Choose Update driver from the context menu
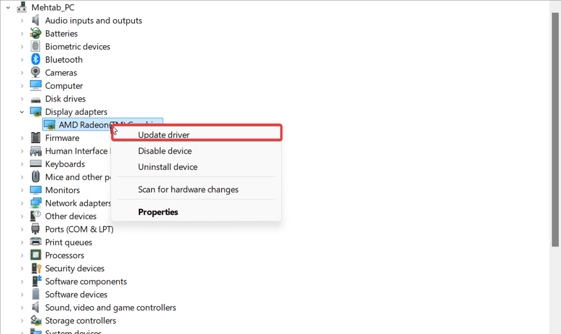Screen dimensions: 561x334 coord(196,135)
